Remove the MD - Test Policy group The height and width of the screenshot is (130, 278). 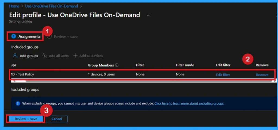[x=262, y=75]
